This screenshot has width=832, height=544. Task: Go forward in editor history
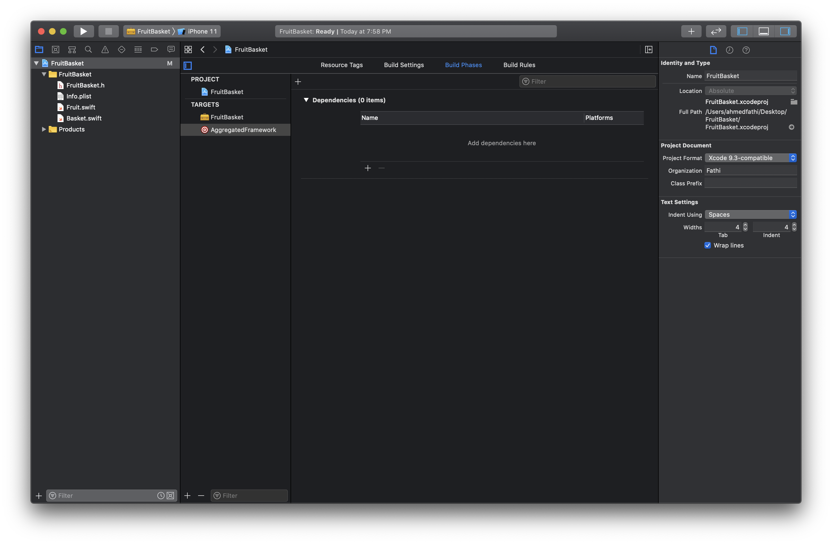coord(215,50)
